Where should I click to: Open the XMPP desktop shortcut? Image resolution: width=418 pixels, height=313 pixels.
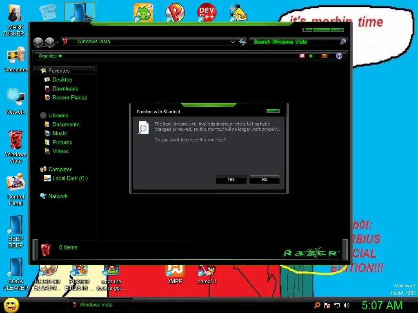[175, 275]
